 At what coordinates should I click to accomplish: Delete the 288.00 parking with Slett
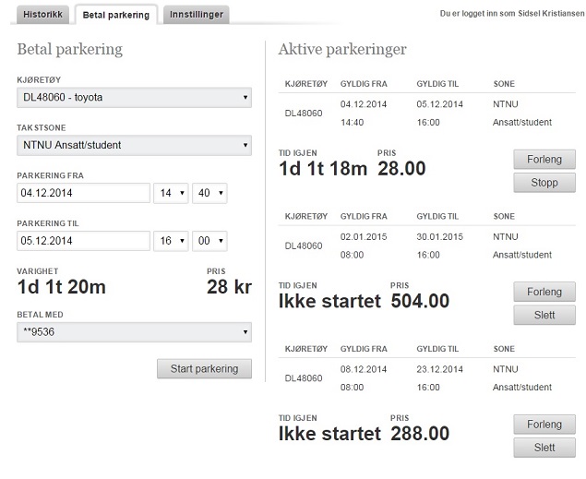click(544, 448)
